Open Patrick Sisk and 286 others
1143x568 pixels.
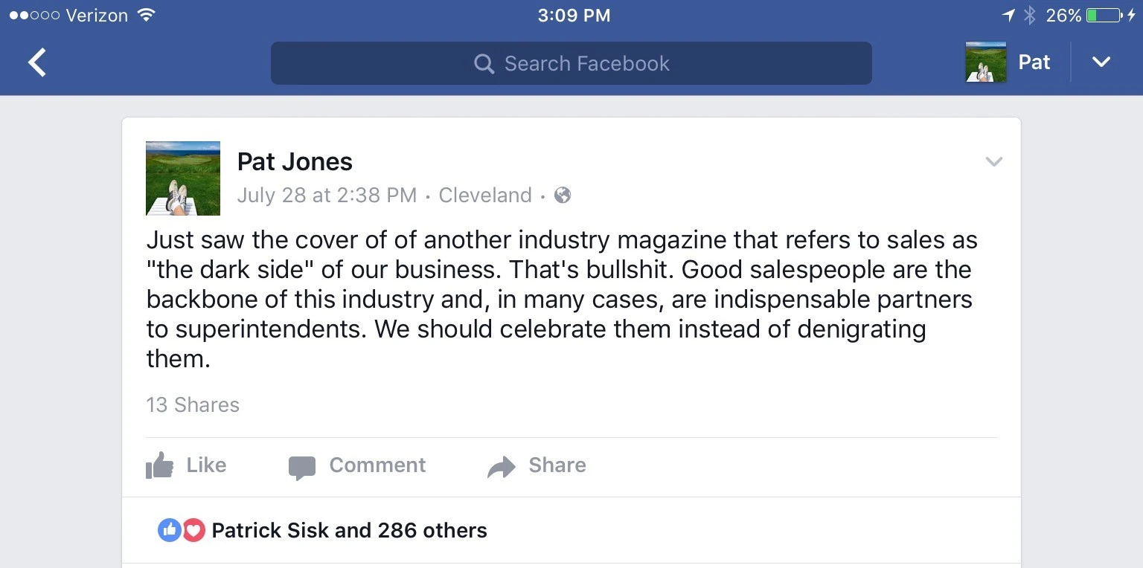click(349, 530)
